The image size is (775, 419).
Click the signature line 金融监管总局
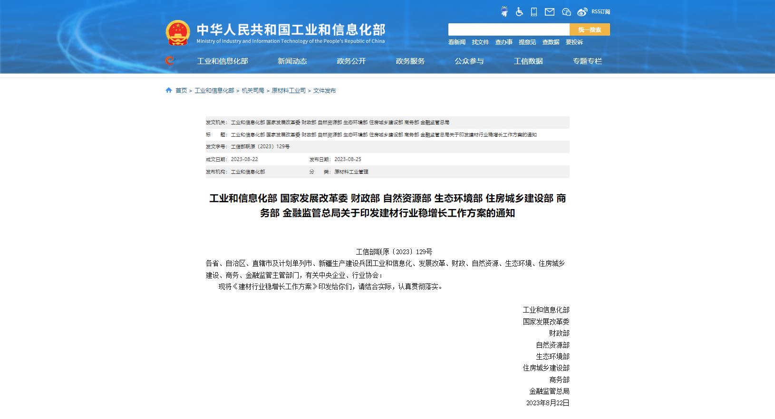coord(549,391)
